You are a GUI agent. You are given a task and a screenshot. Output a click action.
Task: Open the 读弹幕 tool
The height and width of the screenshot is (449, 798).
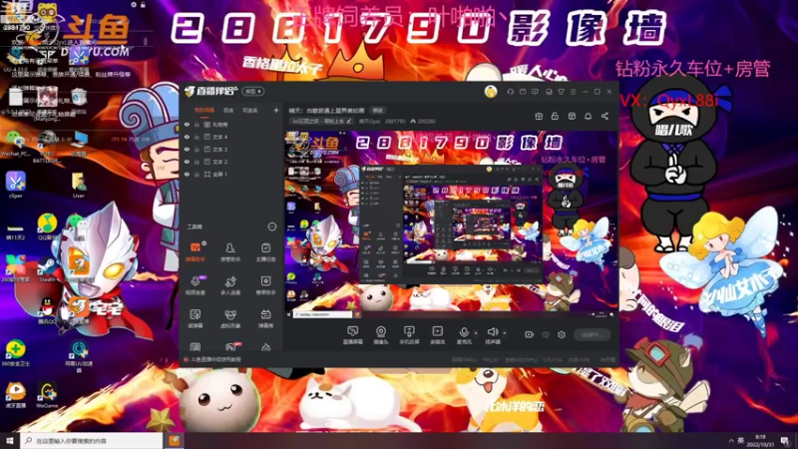195,318
